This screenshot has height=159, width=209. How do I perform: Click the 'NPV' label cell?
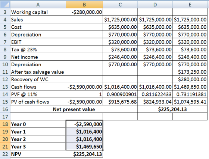point(38,154)
